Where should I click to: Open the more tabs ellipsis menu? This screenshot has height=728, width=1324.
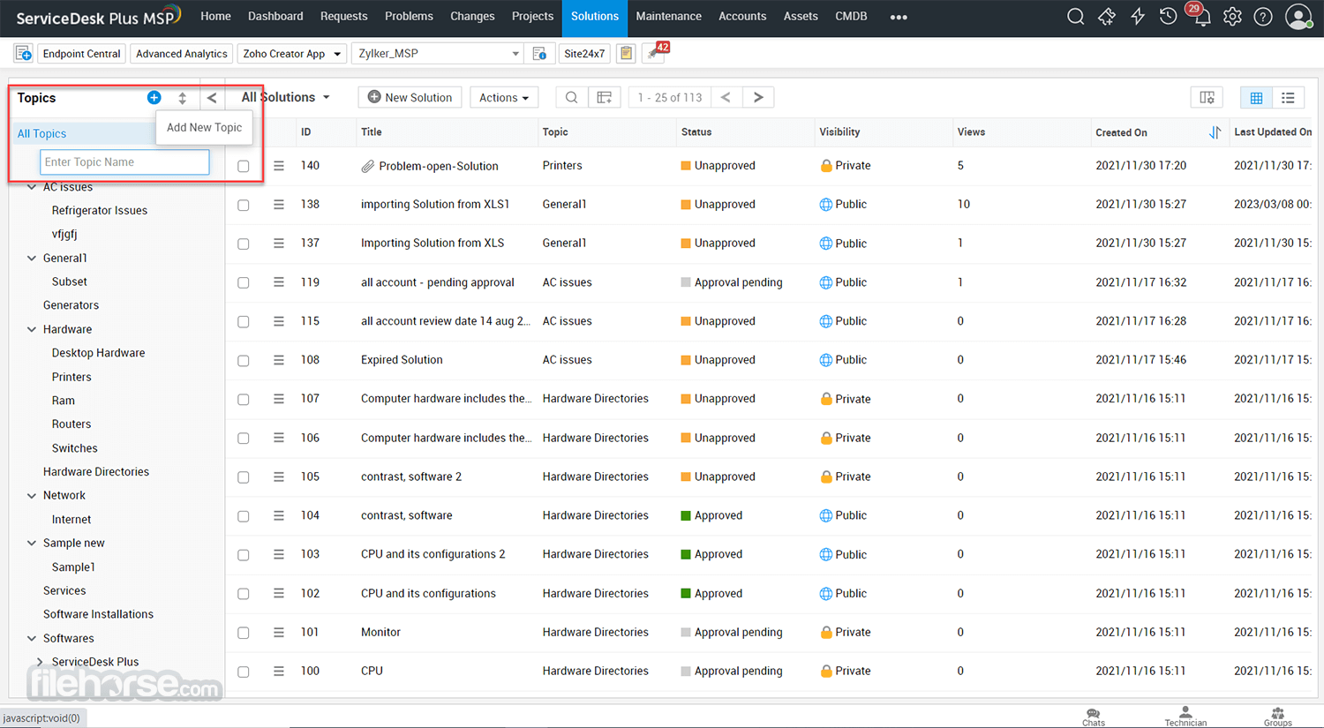899,17
